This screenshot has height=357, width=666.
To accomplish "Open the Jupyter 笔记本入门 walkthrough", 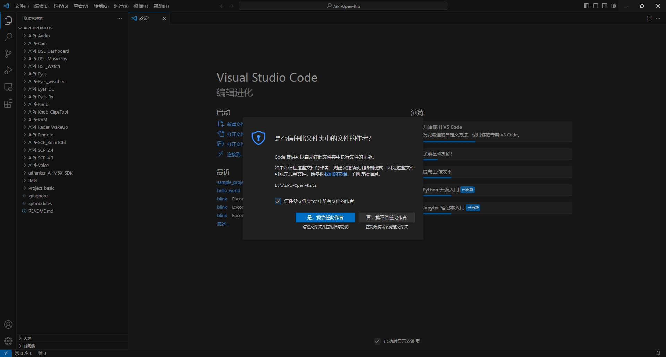I will click(x=497, y=208).
